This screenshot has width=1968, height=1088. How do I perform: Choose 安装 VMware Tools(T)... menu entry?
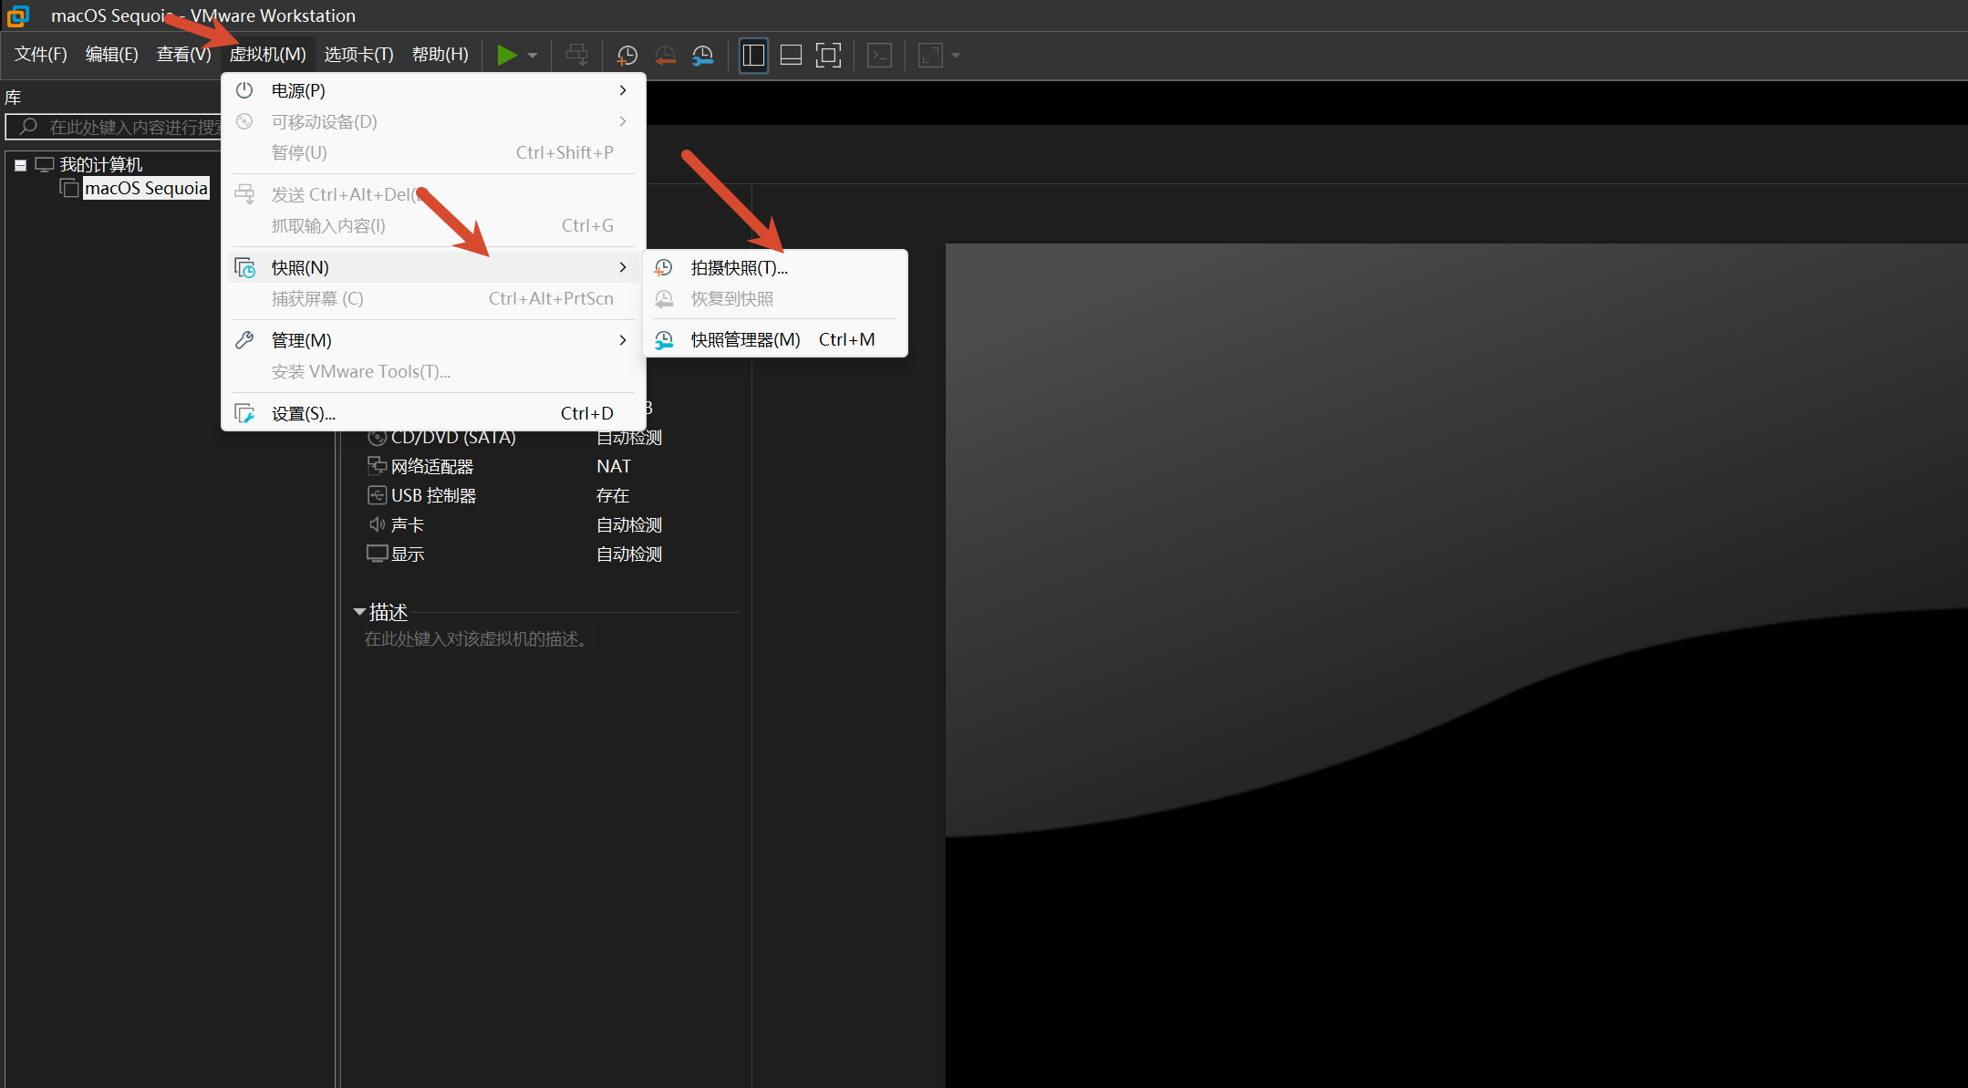click(x=433, y=371)
